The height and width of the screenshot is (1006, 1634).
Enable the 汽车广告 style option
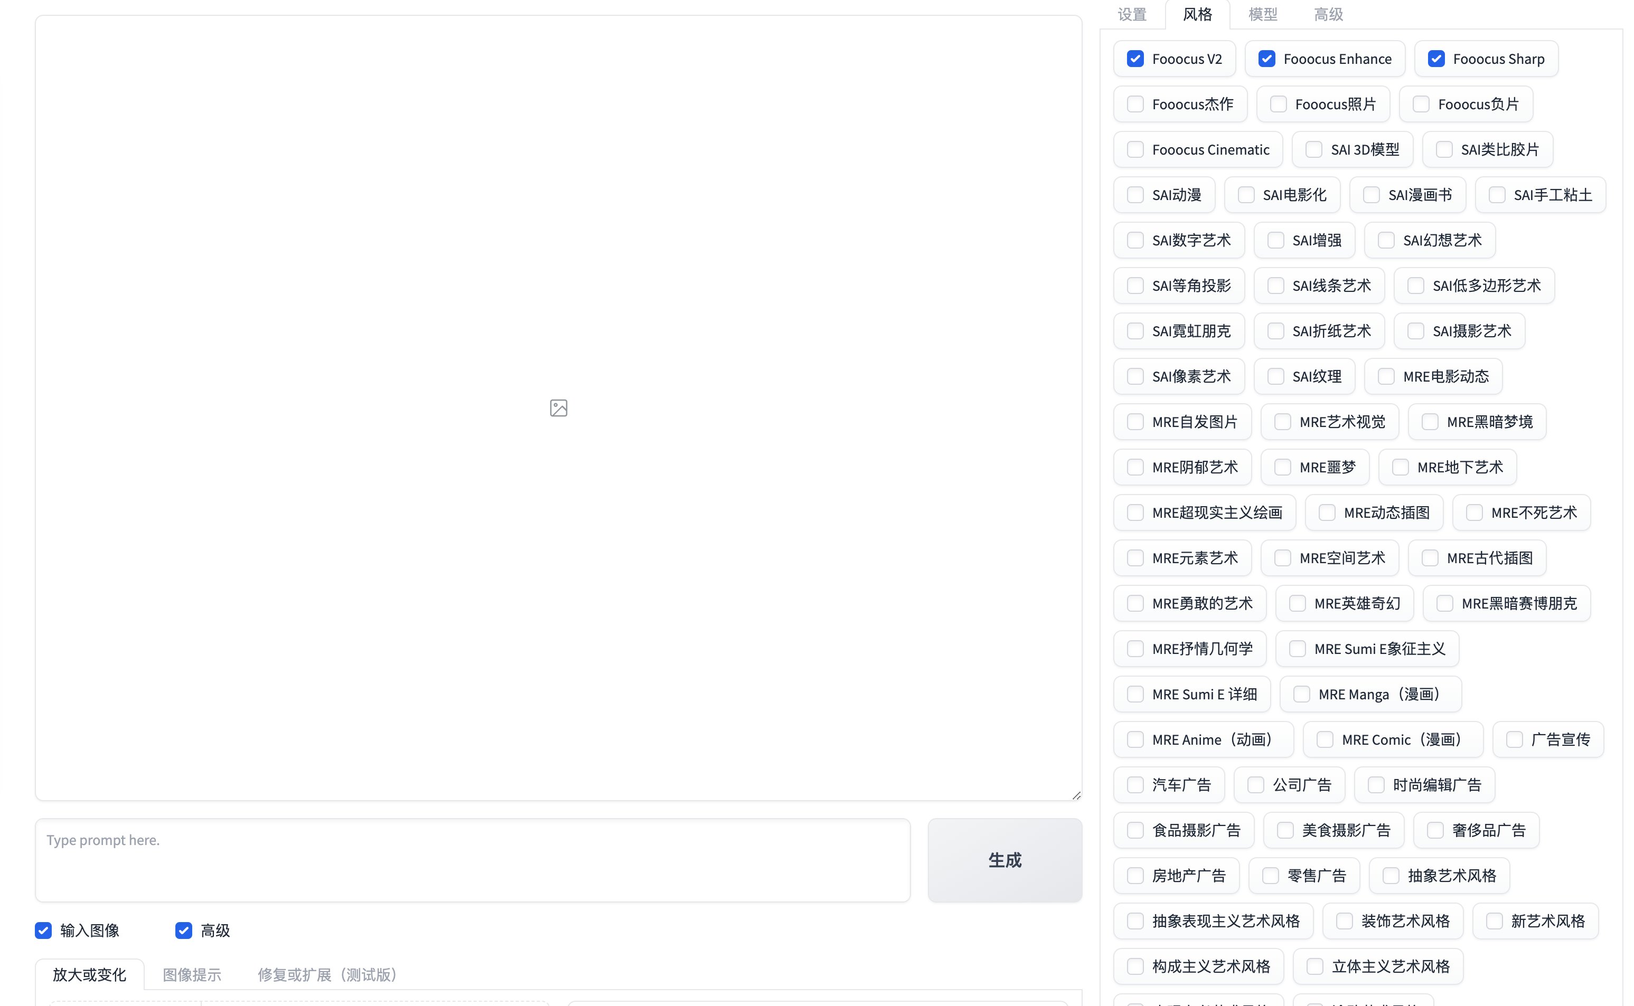coord(1135,785)
